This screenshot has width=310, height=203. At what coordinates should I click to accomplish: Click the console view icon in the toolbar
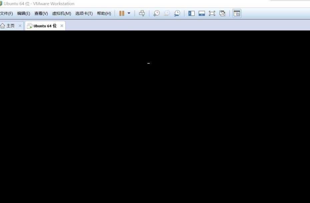pyautogui.click(x=237, y=13)
